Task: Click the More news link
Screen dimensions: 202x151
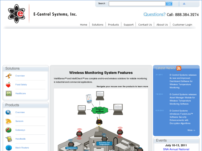Action: (x=191, y=130)
